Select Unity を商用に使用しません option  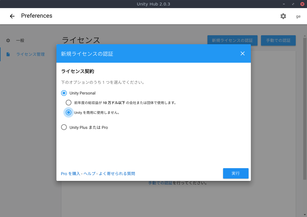pyautogui.click(x=69, y=112)
